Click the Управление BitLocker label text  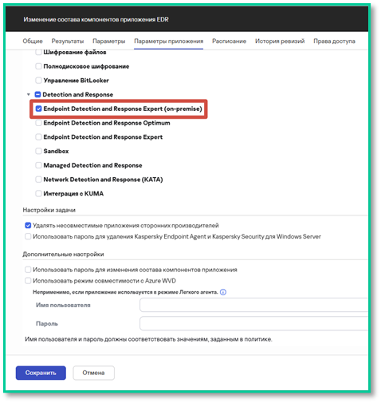point(77,81)
